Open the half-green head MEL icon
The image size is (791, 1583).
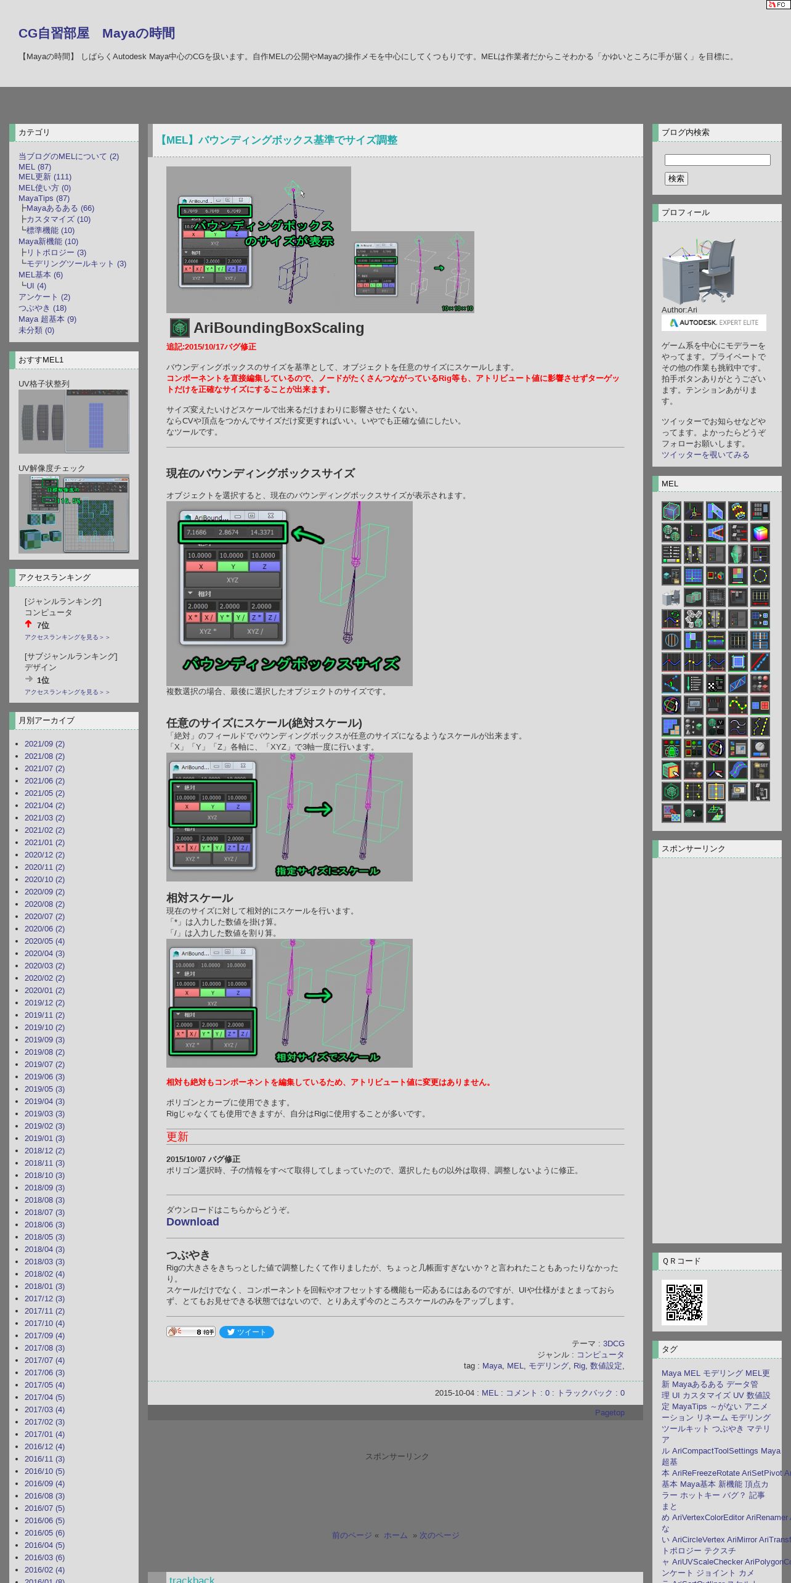[738, 554]
